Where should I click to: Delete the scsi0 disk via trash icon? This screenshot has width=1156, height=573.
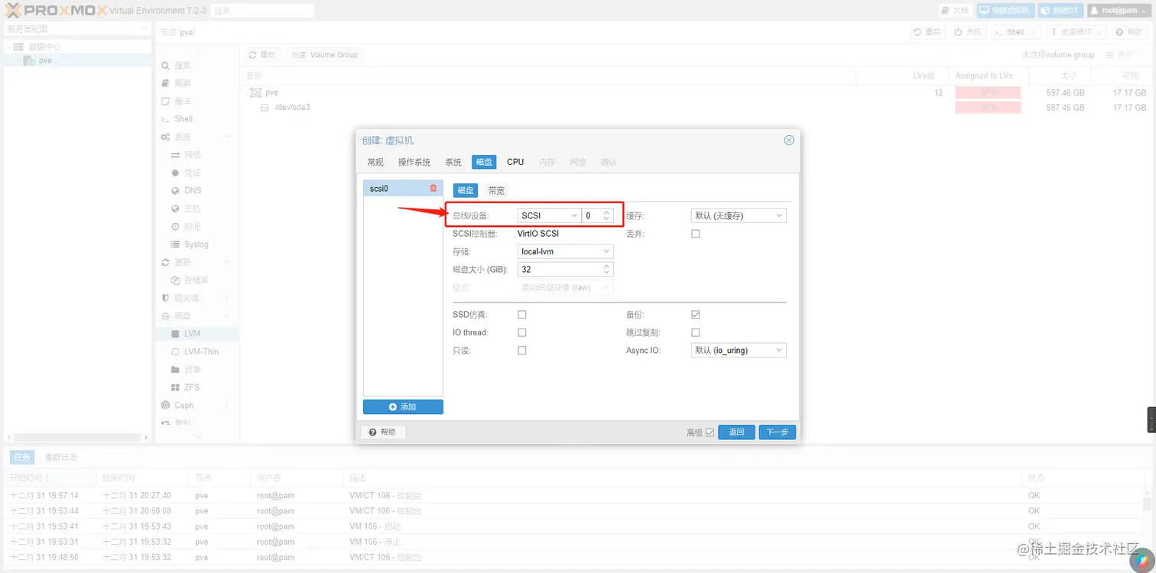(x=433, y=188)
